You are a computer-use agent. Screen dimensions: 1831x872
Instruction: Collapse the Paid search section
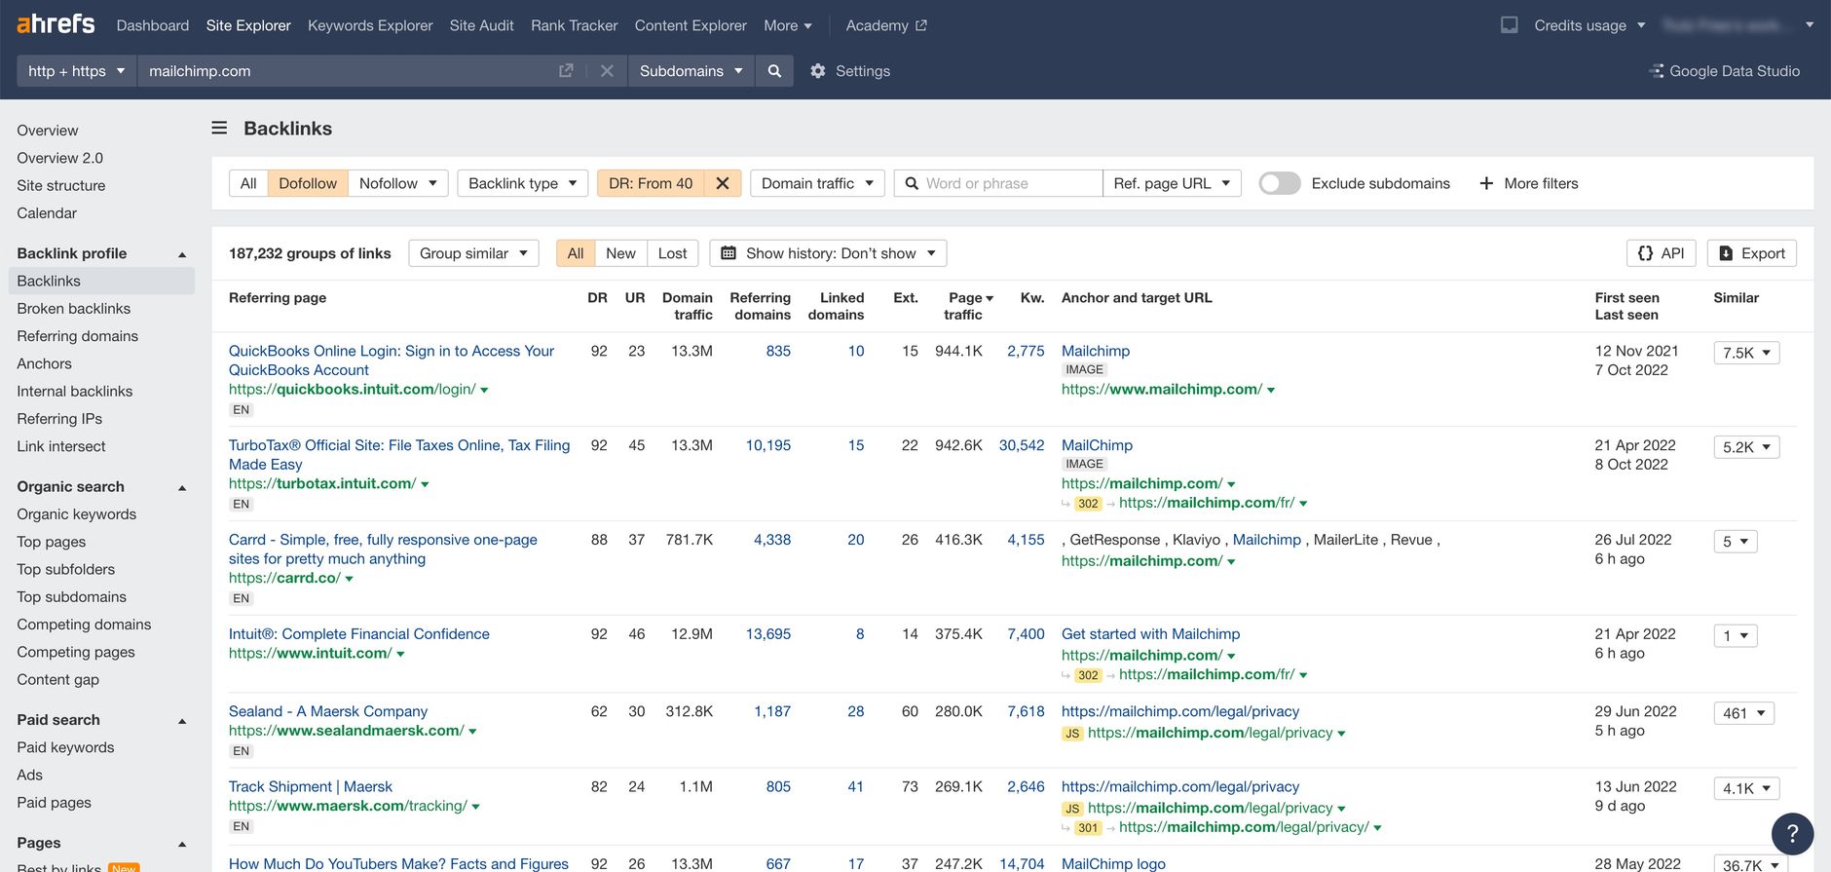click(x=182, y=721)
